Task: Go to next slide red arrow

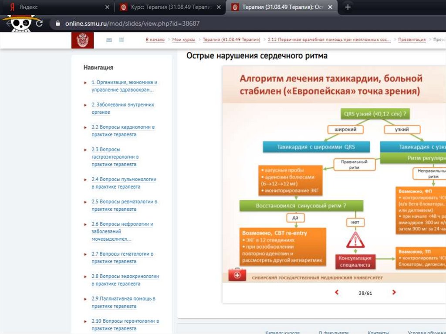Action: tap(394, 292)
